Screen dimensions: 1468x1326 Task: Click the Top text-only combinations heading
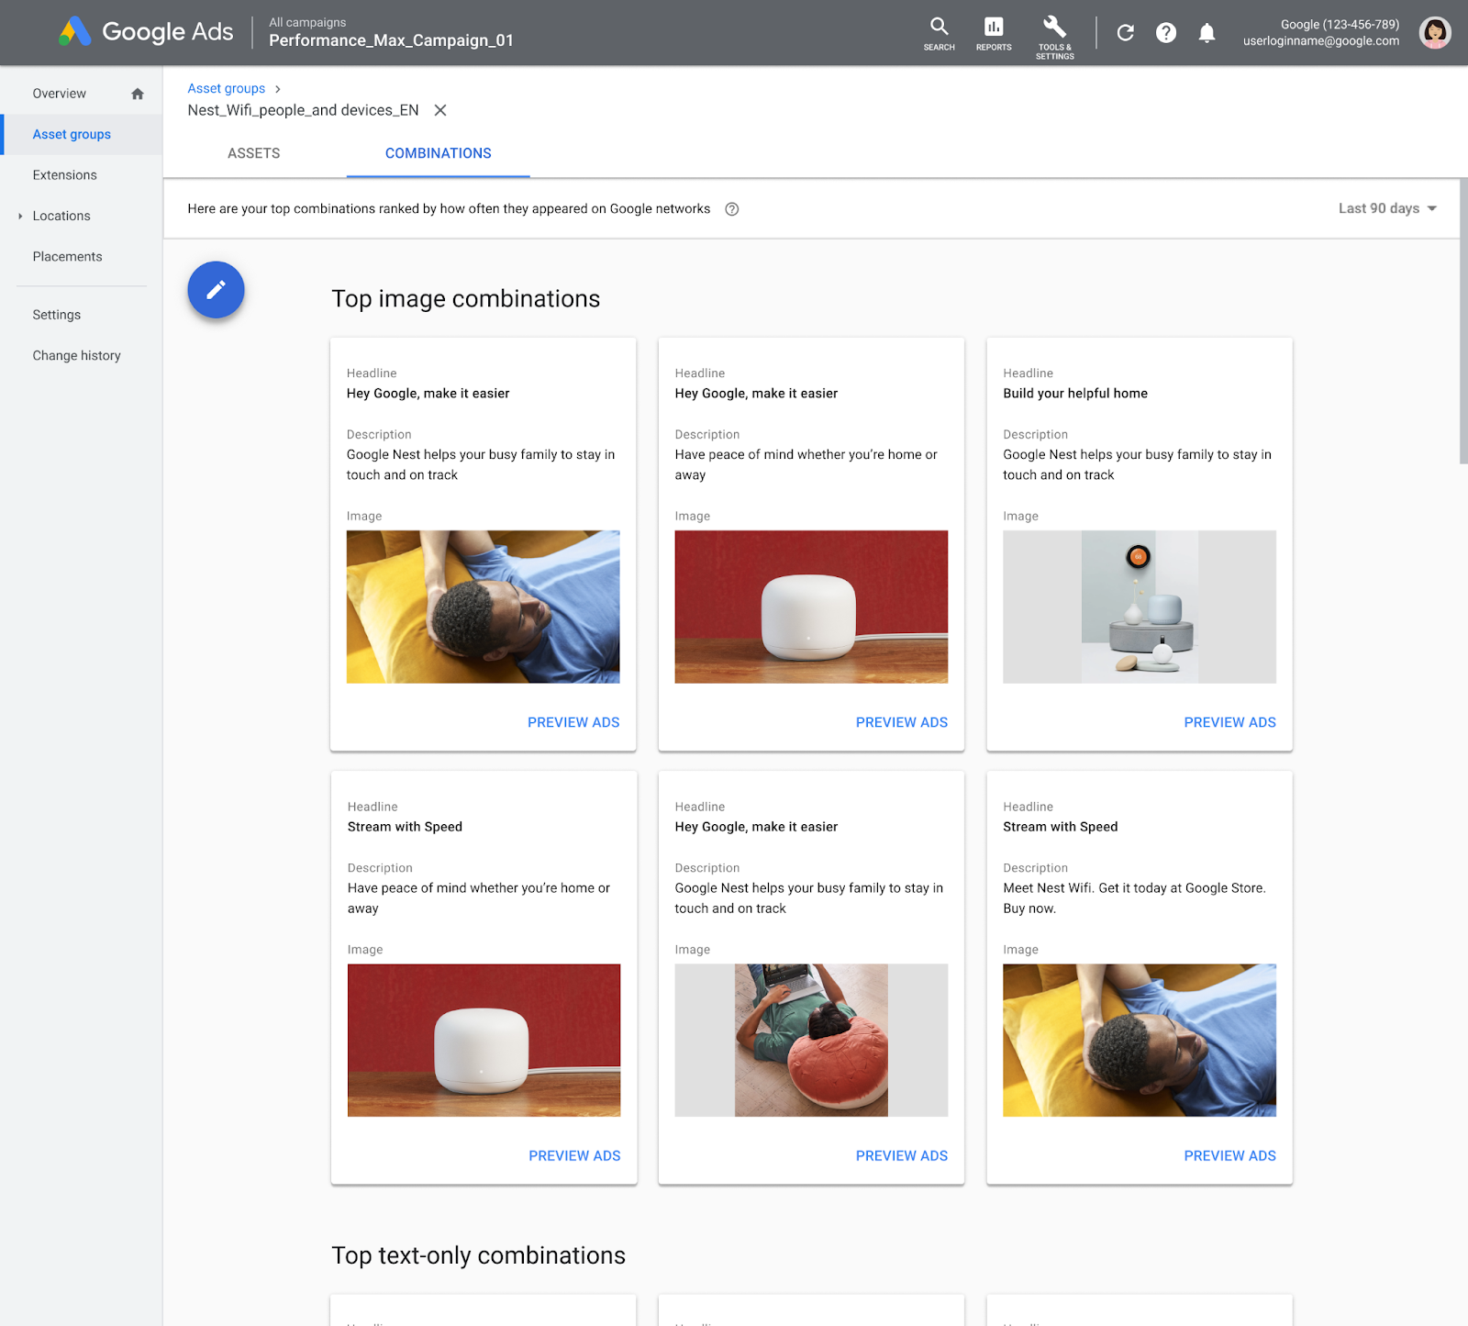pyautogui.click(x=478, y=1255)
